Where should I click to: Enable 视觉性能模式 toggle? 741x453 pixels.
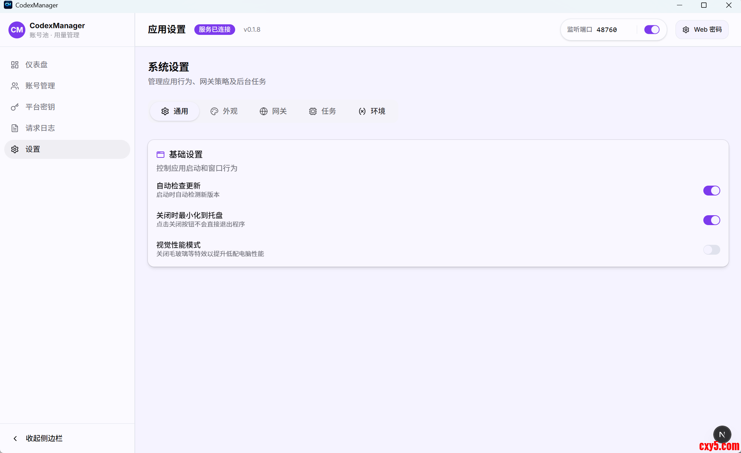coord(711,250)
